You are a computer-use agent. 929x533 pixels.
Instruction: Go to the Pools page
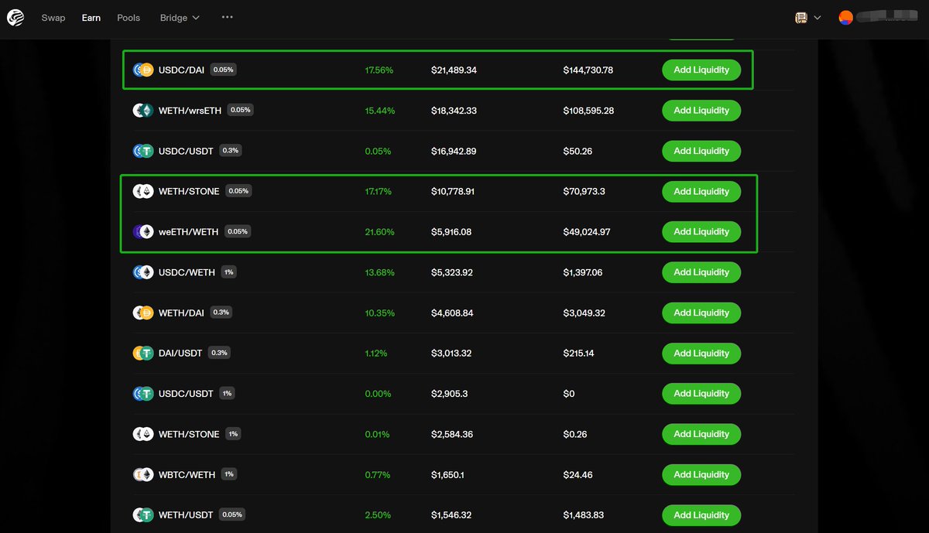129,18
